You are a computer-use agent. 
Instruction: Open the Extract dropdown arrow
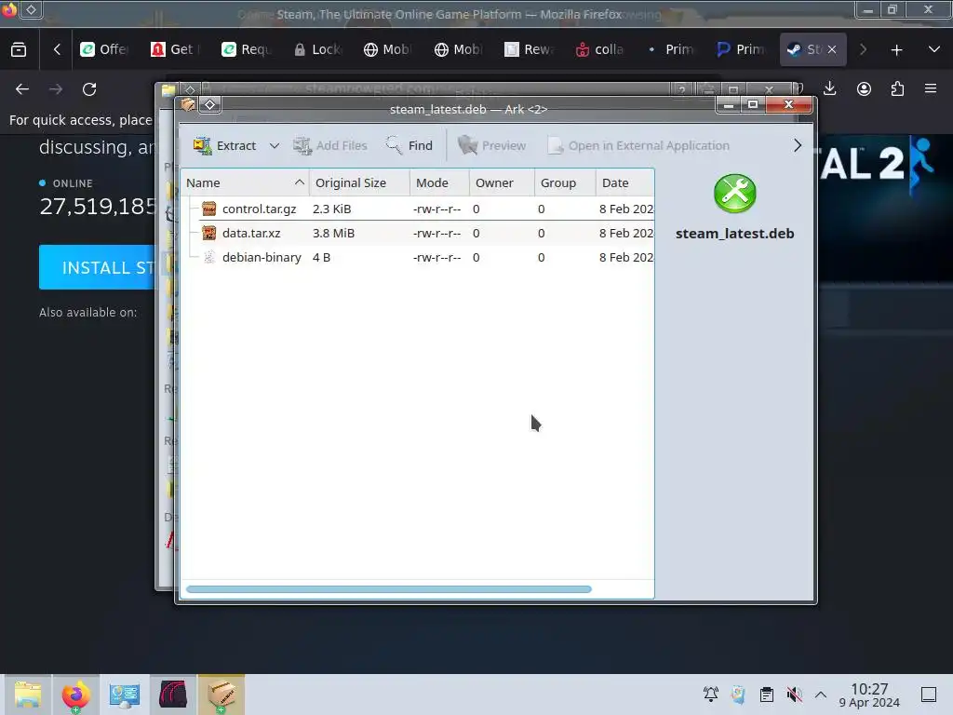(x=275, y=146)
